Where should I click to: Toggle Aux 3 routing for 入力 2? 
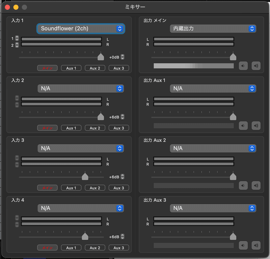[119, 128]
